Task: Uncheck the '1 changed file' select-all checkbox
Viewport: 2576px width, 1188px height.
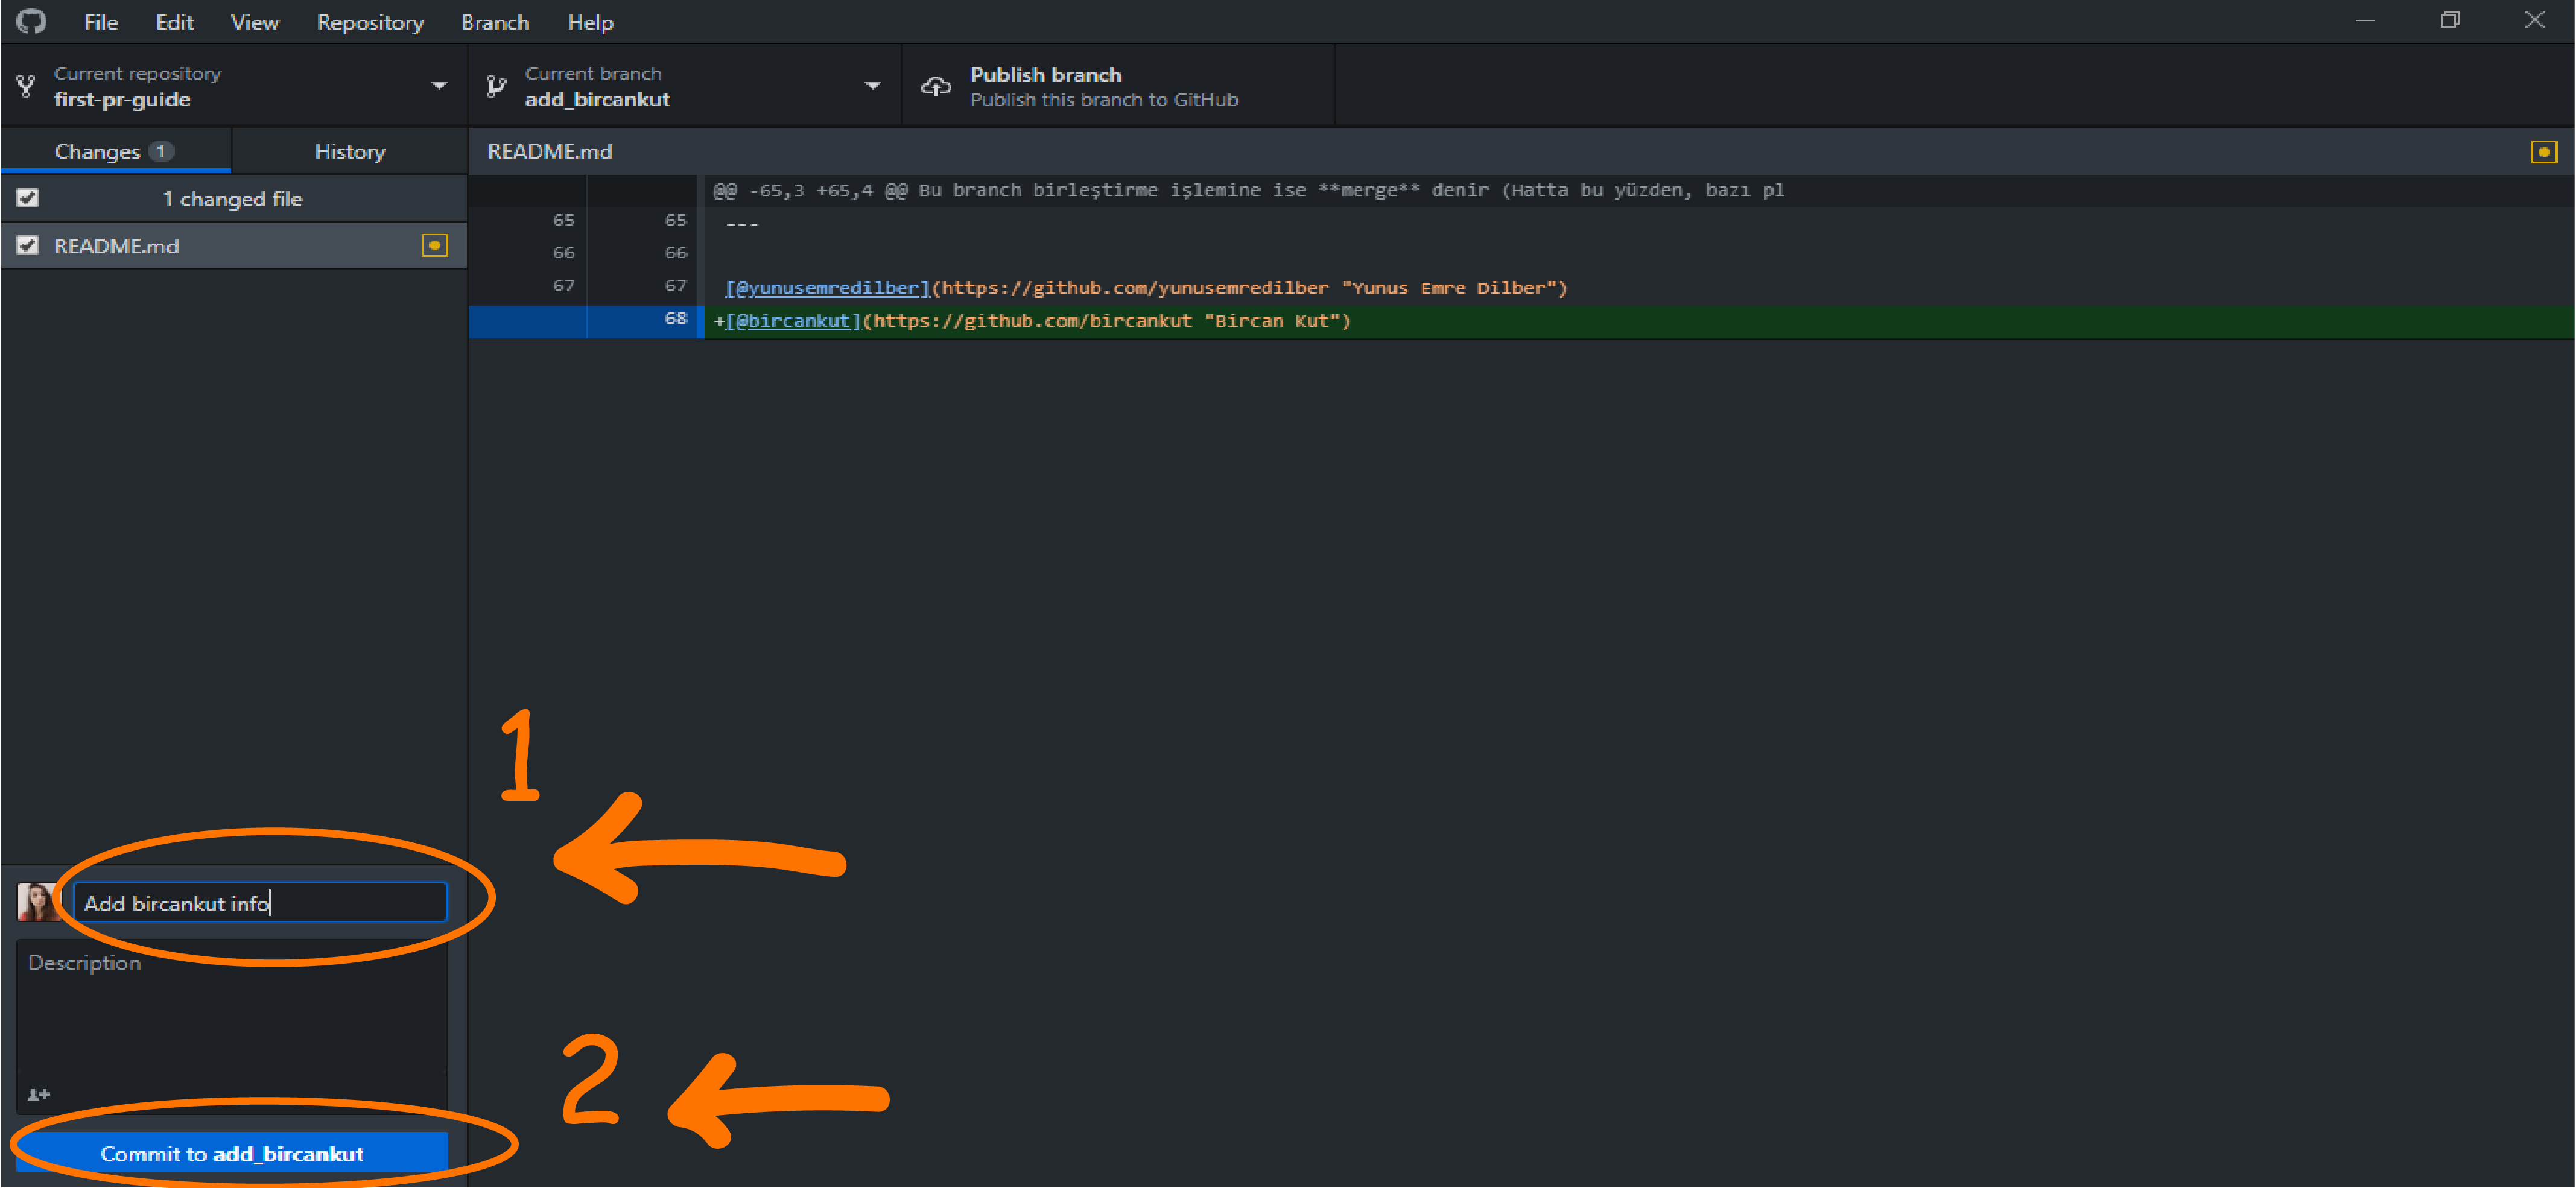Action: pyautogui.click(x=28, y=198)
